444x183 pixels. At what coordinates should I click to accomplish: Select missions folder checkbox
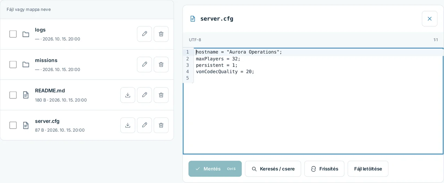[x=13, y=64]
